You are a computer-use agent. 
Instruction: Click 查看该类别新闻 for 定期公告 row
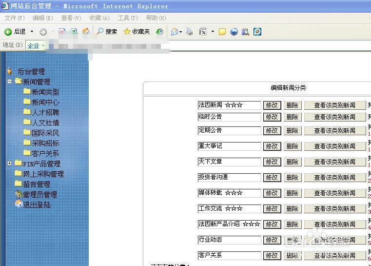tap(335, 131)
